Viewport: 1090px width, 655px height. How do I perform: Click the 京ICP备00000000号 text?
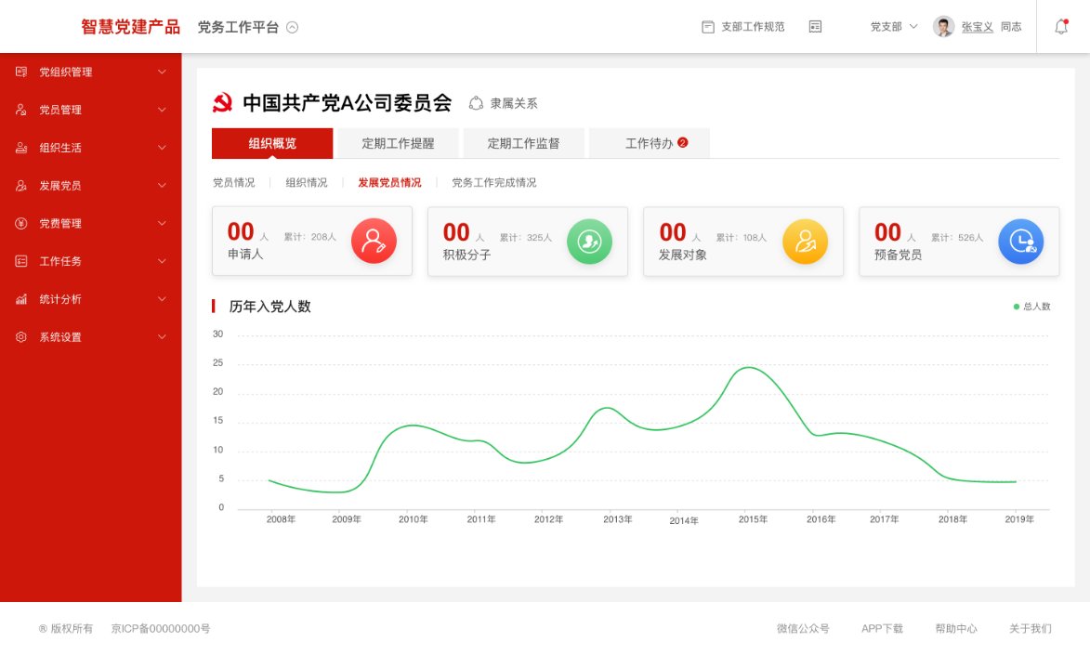pyautogui.click(x=161, y=629)
